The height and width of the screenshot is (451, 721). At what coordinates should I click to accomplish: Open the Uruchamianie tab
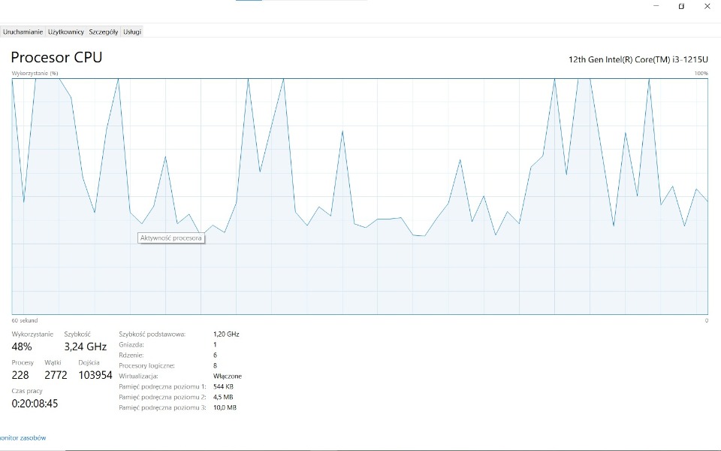(23, 32)
